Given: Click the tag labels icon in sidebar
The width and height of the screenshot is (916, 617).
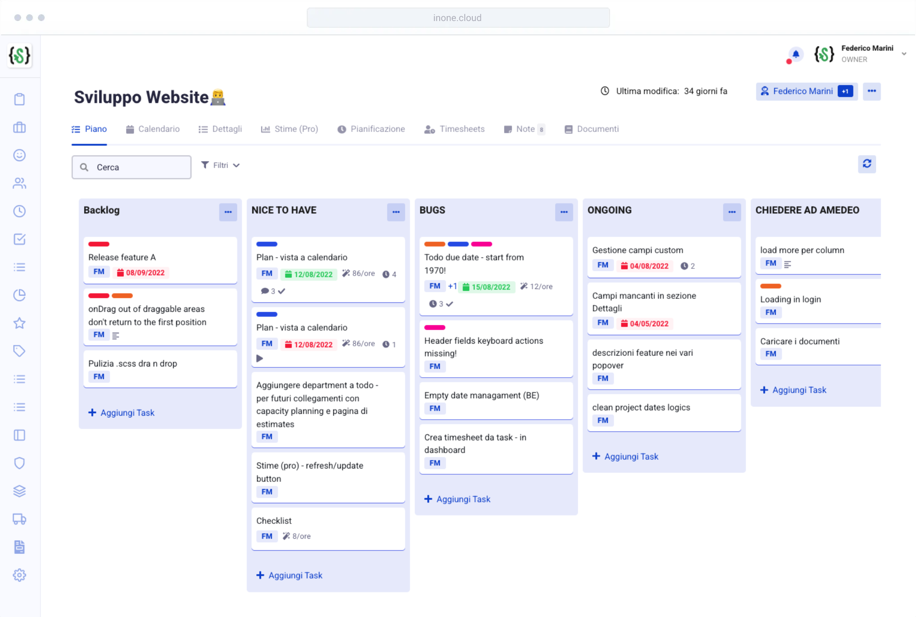Looking at the screenshot, I should [20, 351].
